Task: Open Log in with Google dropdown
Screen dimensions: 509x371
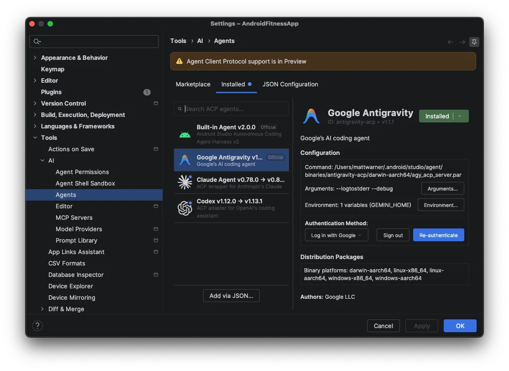Action: pos(336,235)
